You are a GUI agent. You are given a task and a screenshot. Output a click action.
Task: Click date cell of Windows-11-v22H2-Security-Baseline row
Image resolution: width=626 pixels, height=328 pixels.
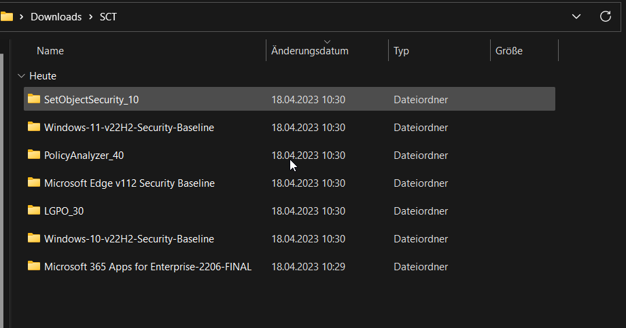[x=308, y=128]
